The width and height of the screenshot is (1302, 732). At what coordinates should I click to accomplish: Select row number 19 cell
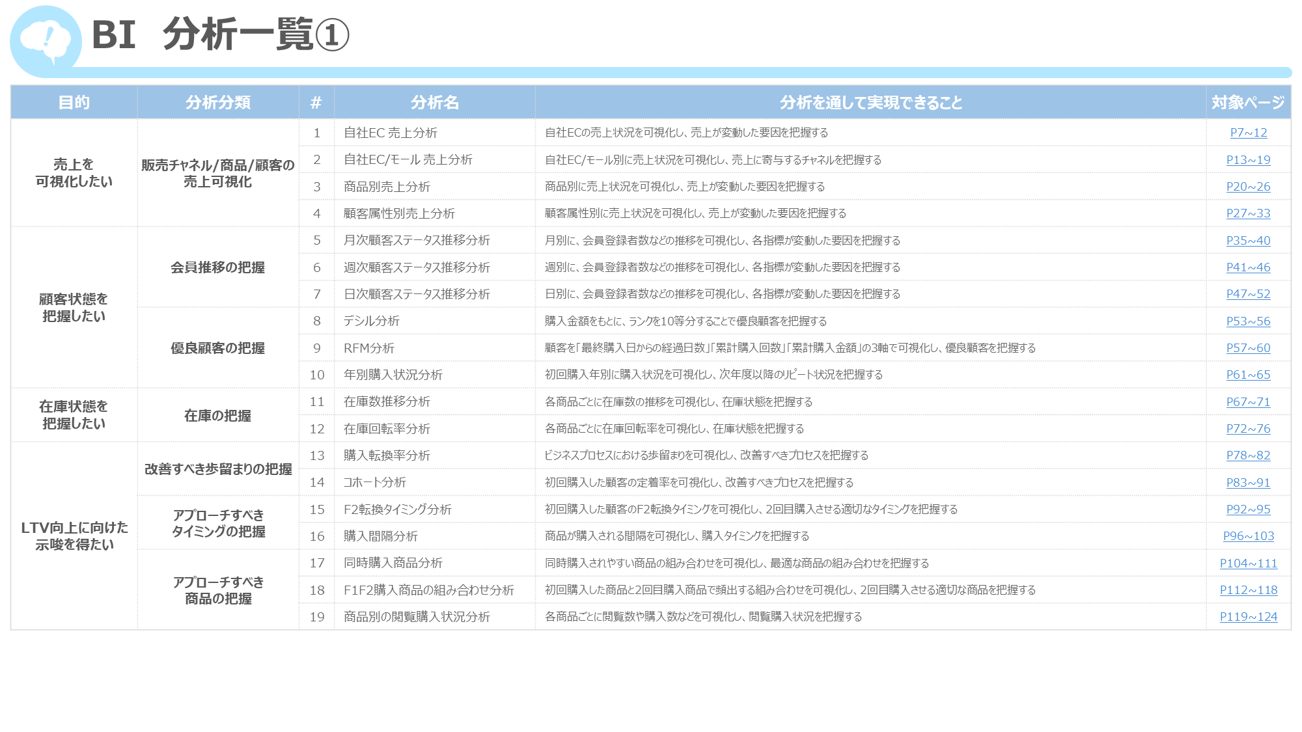(x=316, y=617)
